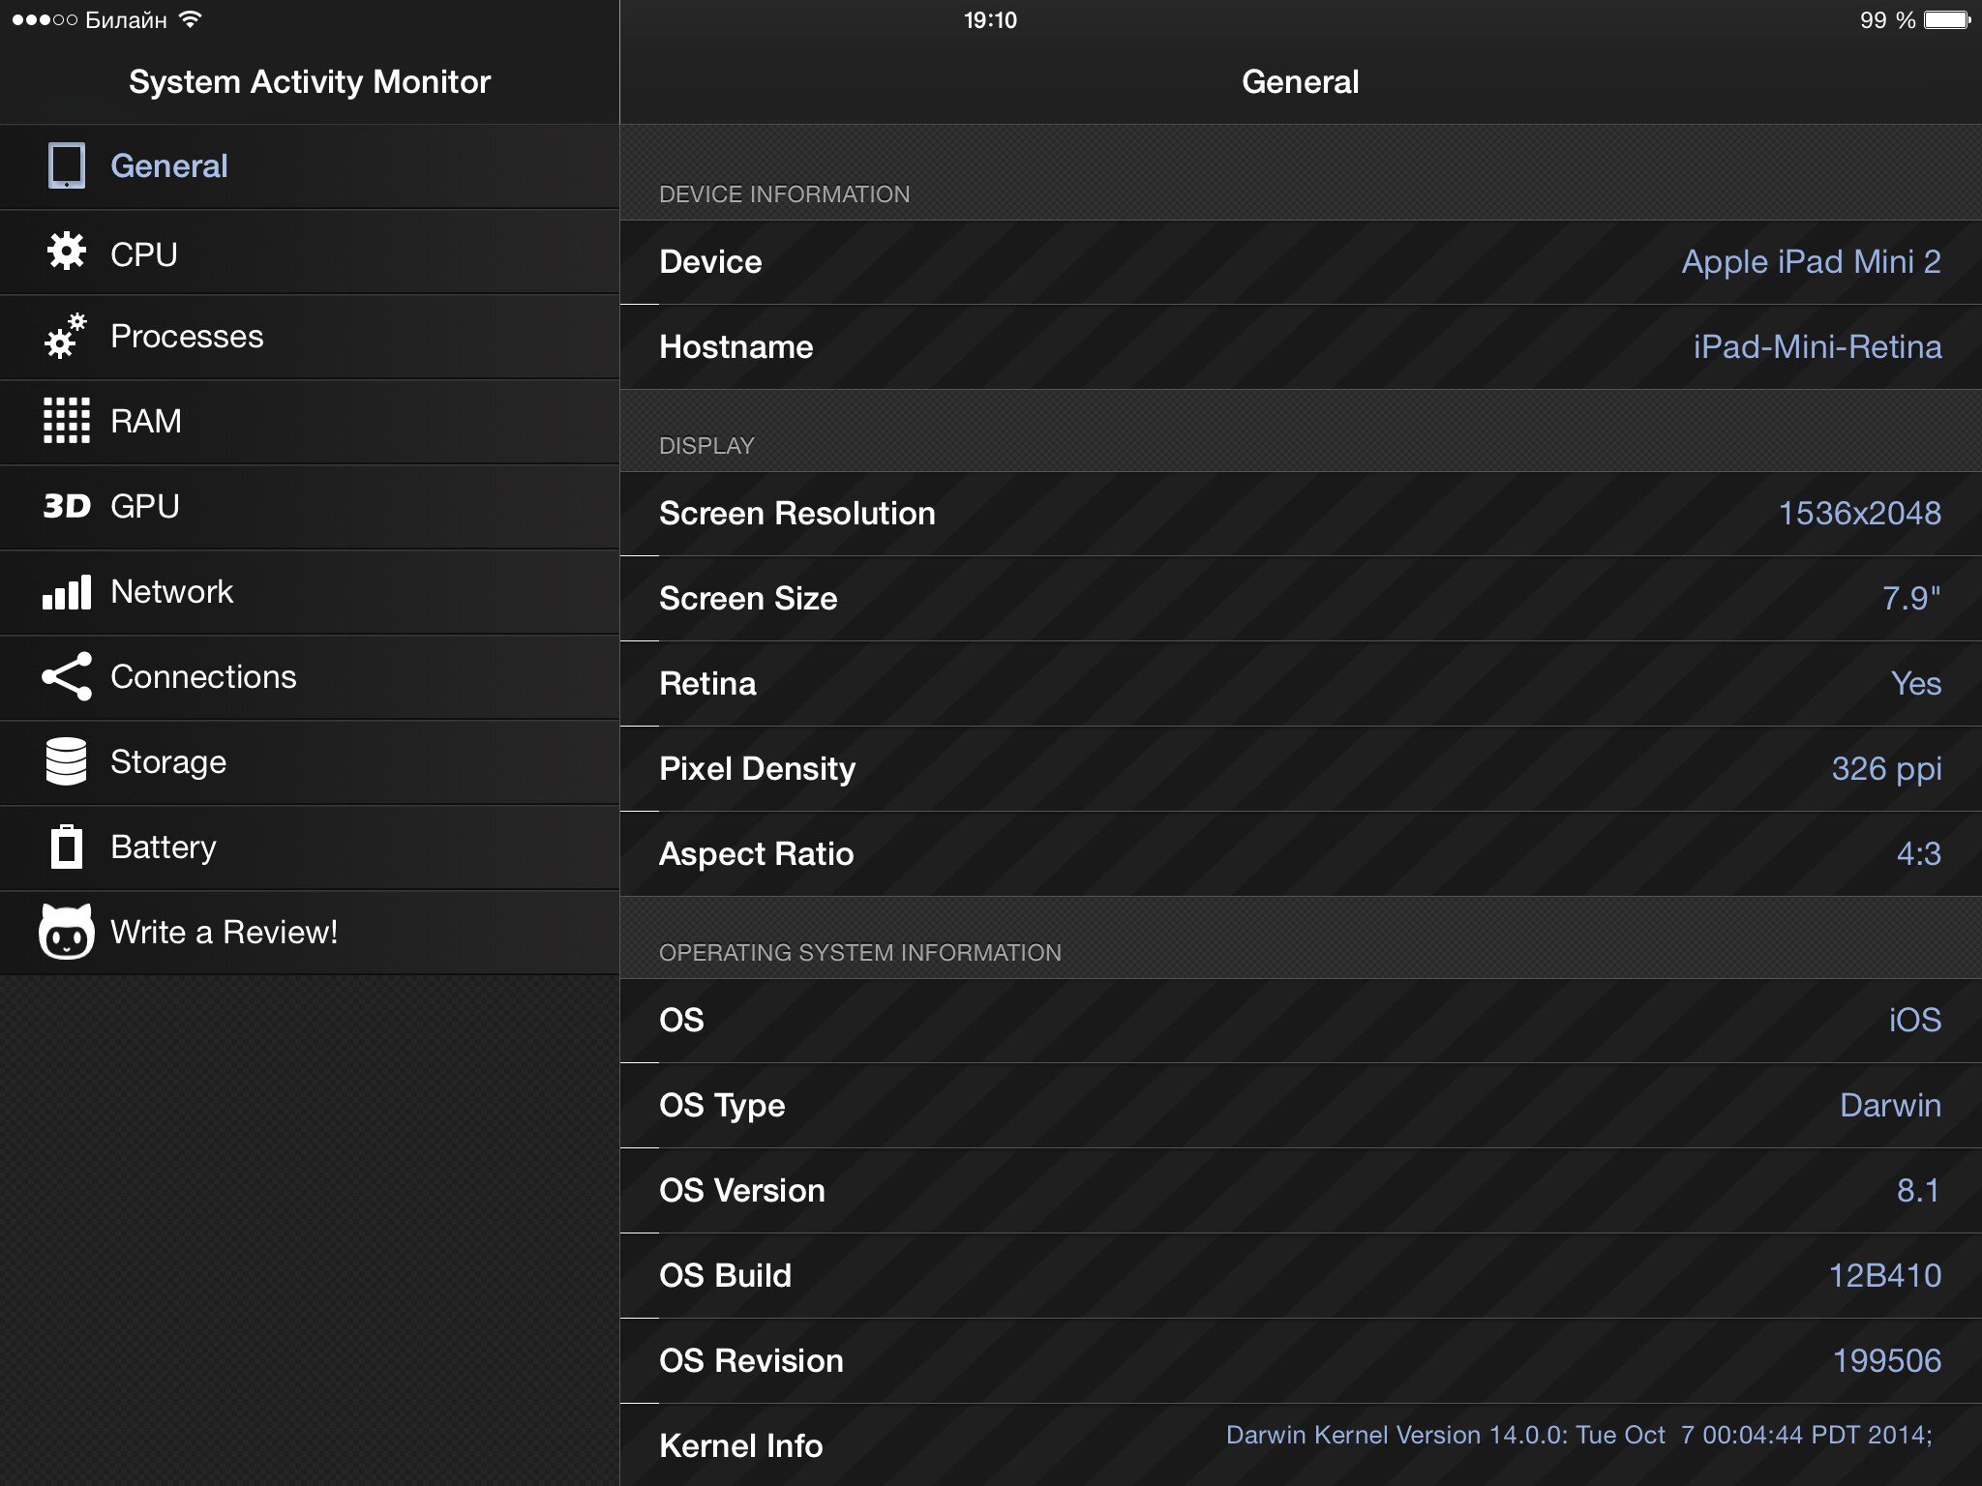Screen dimensions: 1982x1486
Task: Click the Screen Resolution row
Action: coord(1300,514)
